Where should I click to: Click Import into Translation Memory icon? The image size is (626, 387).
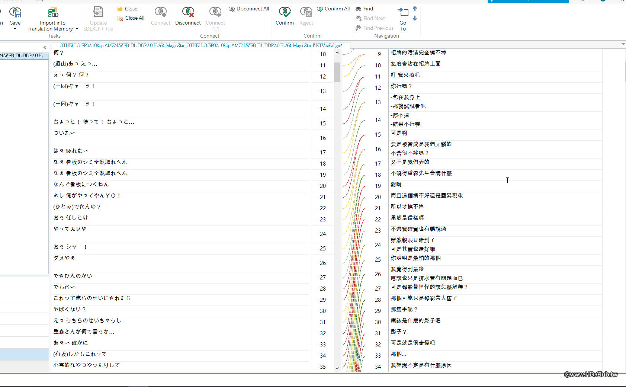pyautogui.click(x=53, y=13)
